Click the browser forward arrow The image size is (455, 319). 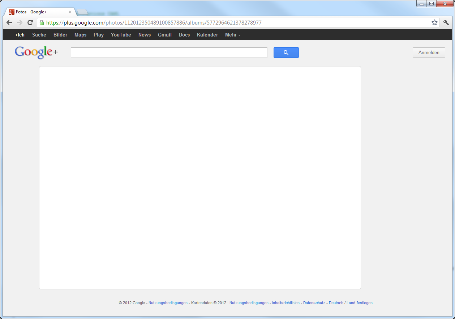pos(20,23)
